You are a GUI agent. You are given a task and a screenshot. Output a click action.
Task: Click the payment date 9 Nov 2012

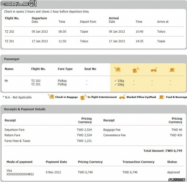click(53, 172)
